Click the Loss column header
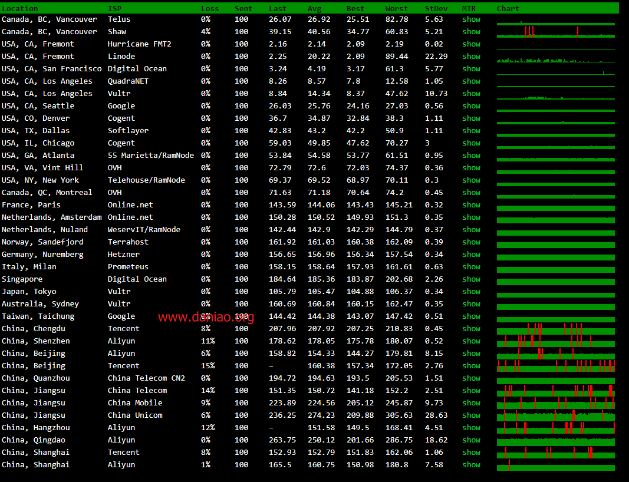The image size is (629, 482). pos(210,8)
